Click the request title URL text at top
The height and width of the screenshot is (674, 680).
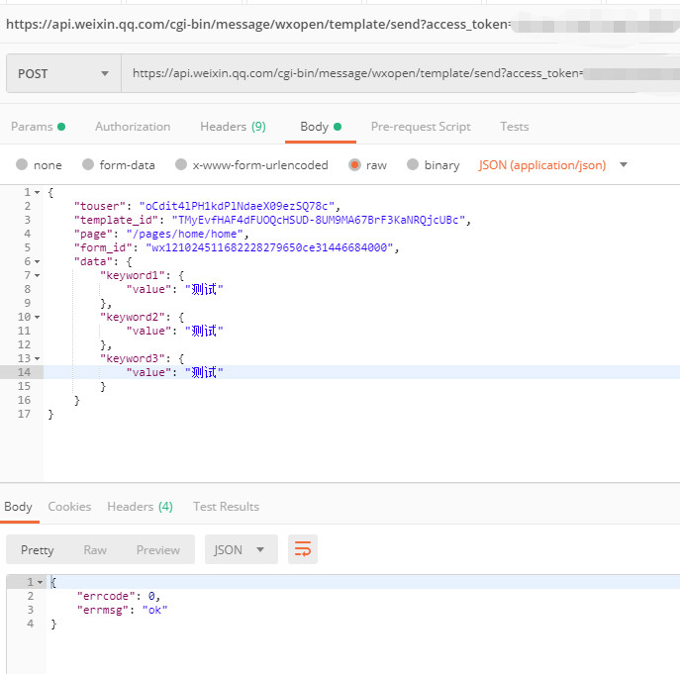(258, 25)
